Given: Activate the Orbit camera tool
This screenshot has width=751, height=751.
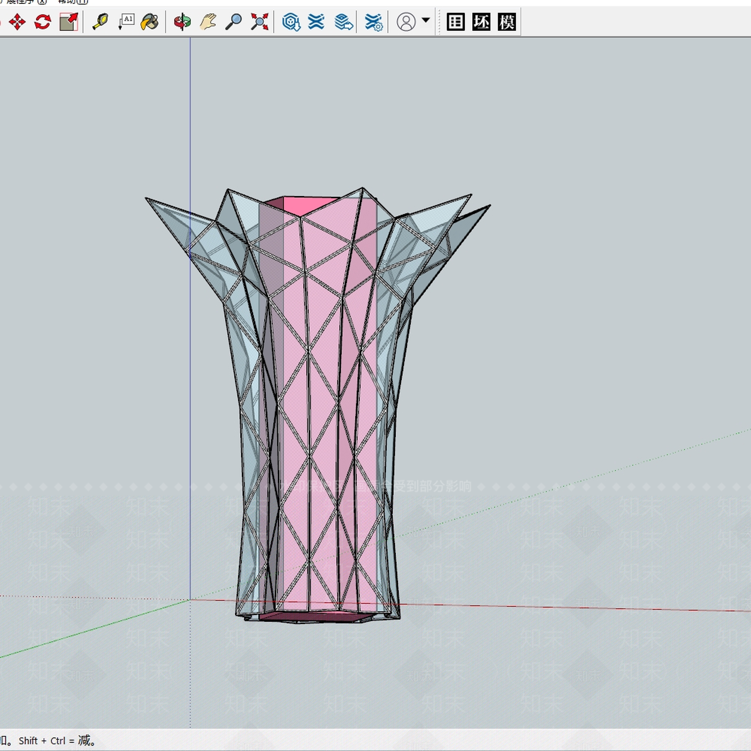Looking at the screenshot, I should tap(182, 22).
